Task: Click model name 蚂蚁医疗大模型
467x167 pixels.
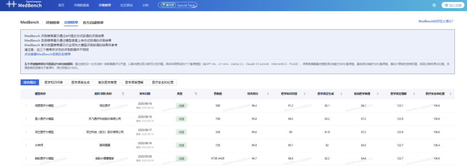Action: 45,158
